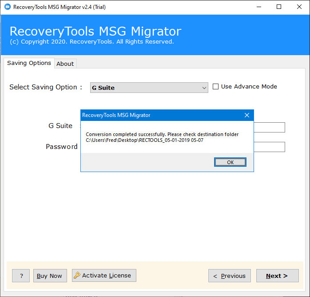Close the RecoveryTools MSG Migrator message dialog

point(247,115)
